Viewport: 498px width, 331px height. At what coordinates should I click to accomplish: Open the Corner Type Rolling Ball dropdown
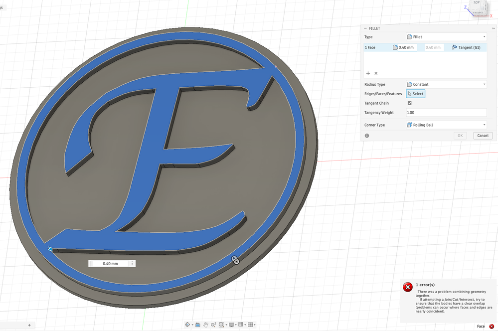446,125
